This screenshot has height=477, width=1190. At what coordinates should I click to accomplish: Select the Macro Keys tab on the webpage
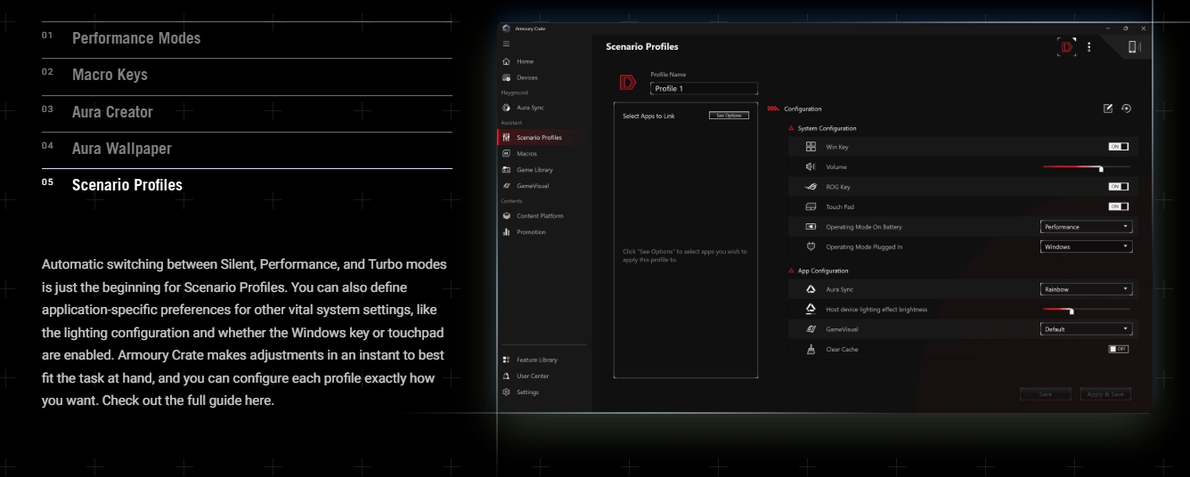(x=247, y=76)
